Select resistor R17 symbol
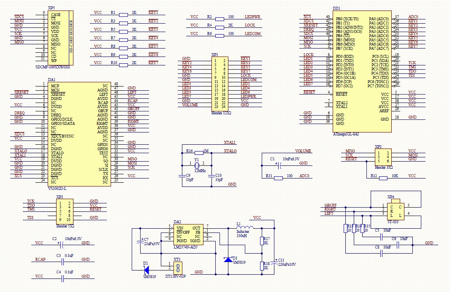Image resolution: width=450 pixels, height=292 pixels. coord(262,241)
